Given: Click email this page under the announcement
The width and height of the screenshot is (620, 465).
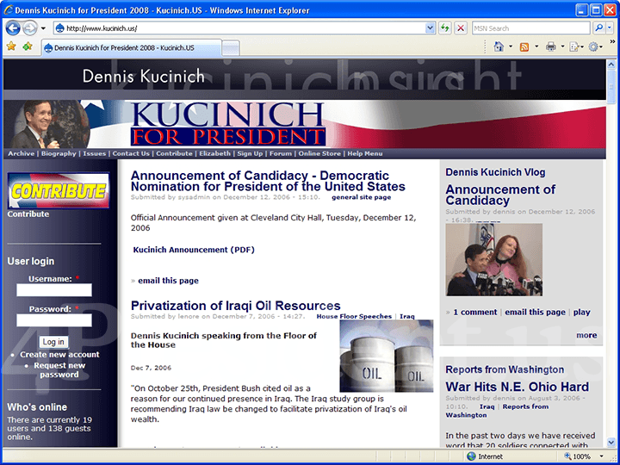Looking at the screenshot, I should [x=168, y=281].
